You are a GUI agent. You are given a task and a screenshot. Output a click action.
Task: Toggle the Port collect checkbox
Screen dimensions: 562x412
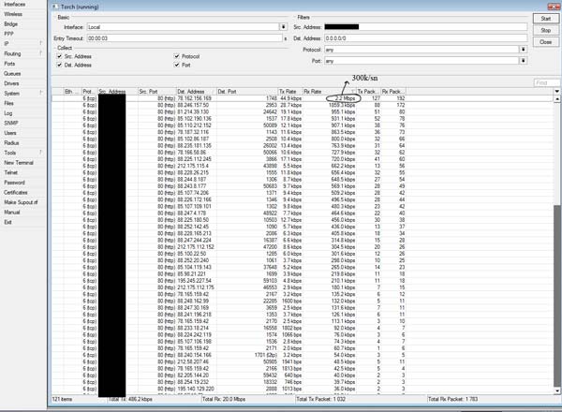[177, 65]
